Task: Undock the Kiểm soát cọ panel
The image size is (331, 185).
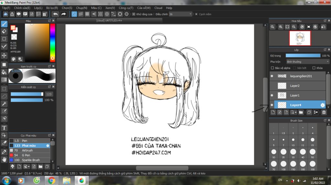Action: pyautogui.click(x=49, y=87)
